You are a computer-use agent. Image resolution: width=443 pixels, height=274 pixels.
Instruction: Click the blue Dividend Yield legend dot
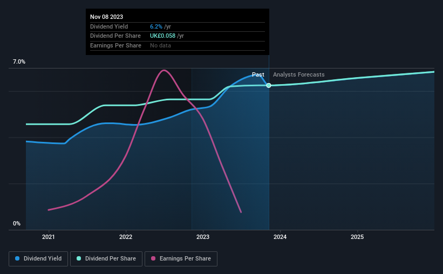coord(17,258)
